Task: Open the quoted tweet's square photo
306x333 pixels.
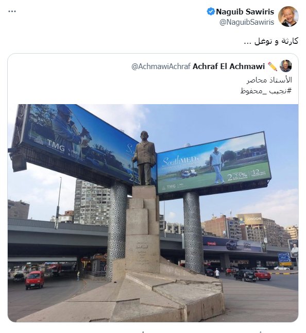Action: (153, 213)
